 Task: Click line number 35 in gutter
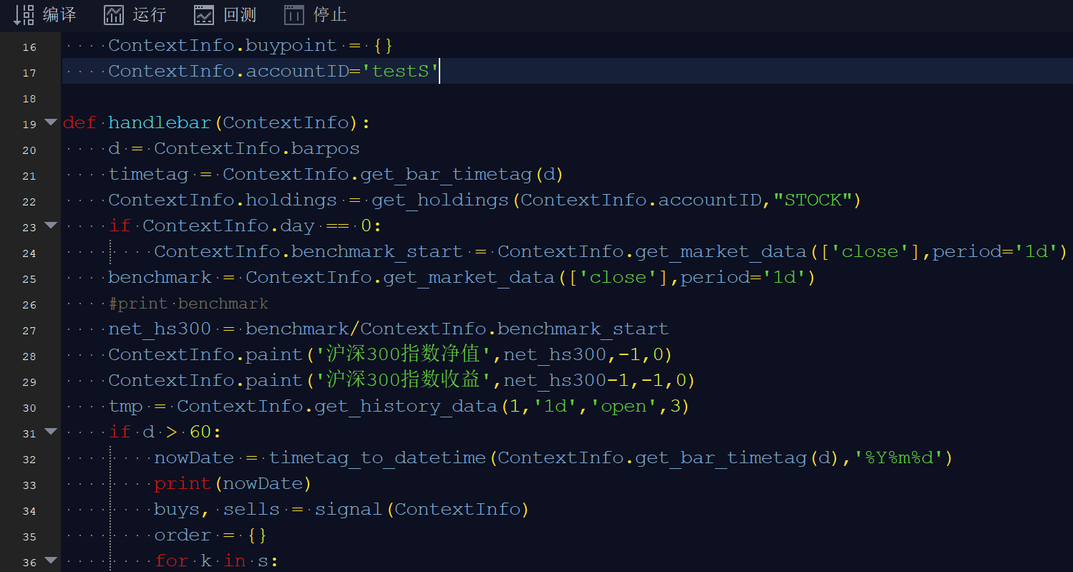(29, 537)
